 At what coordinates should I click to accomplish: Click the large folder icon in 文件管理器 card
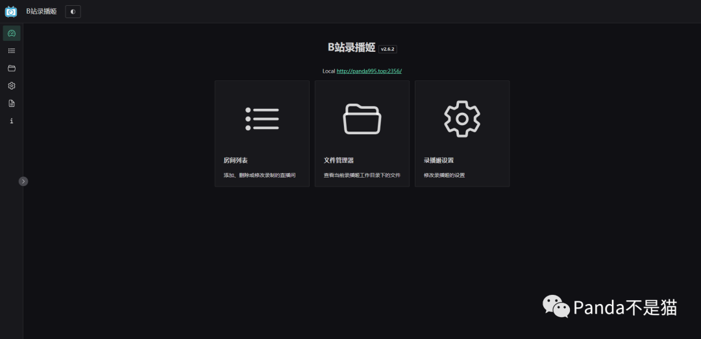[362, 119]
